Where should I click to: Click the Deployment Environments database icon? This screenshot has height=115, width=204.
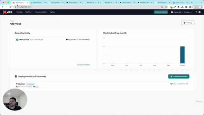click(x=16, y=77)
